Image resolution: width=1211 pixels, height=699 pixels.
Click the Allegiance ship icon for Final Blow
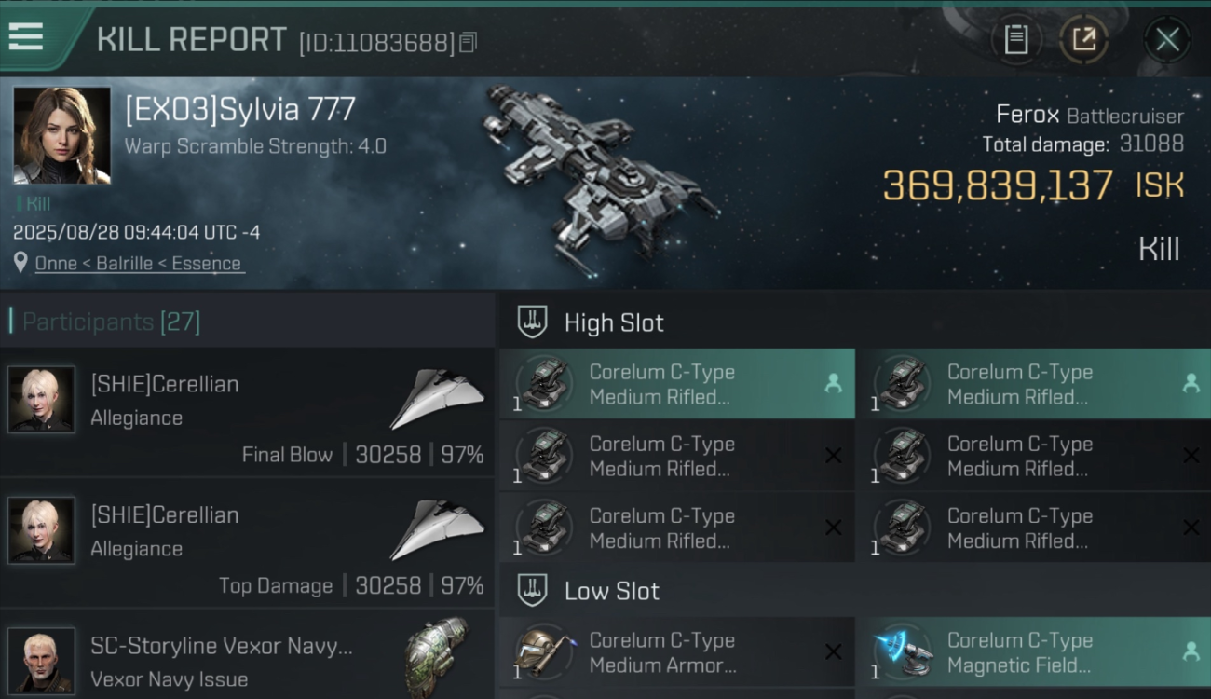click(x=437, y=398)
